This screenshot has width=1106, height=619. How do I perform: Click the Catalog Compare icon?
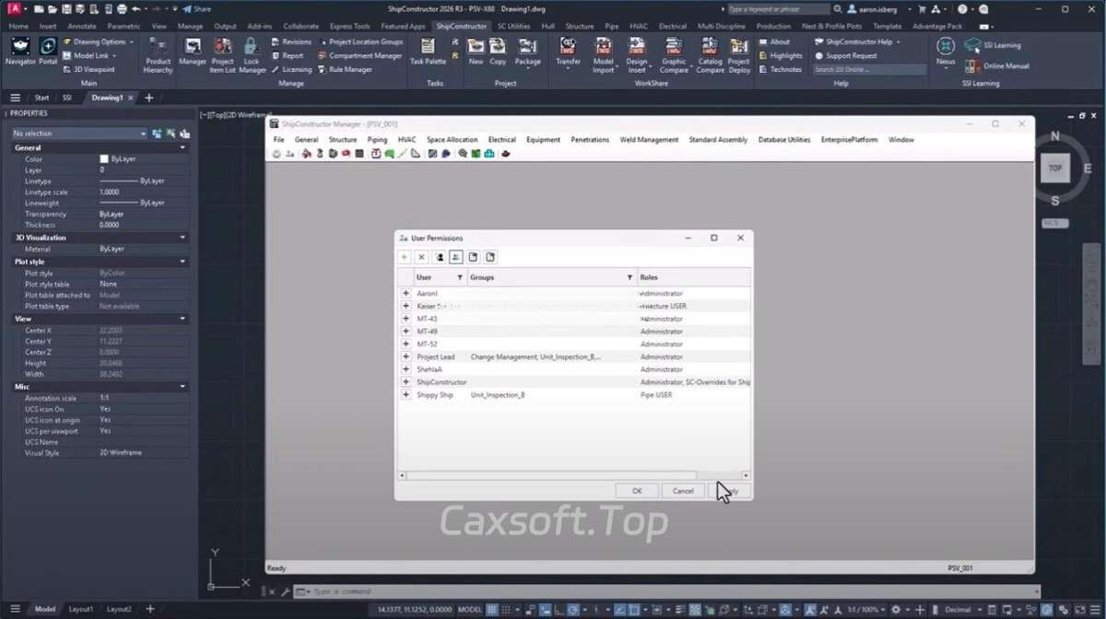pyautogui.click(x=710, y=55)
